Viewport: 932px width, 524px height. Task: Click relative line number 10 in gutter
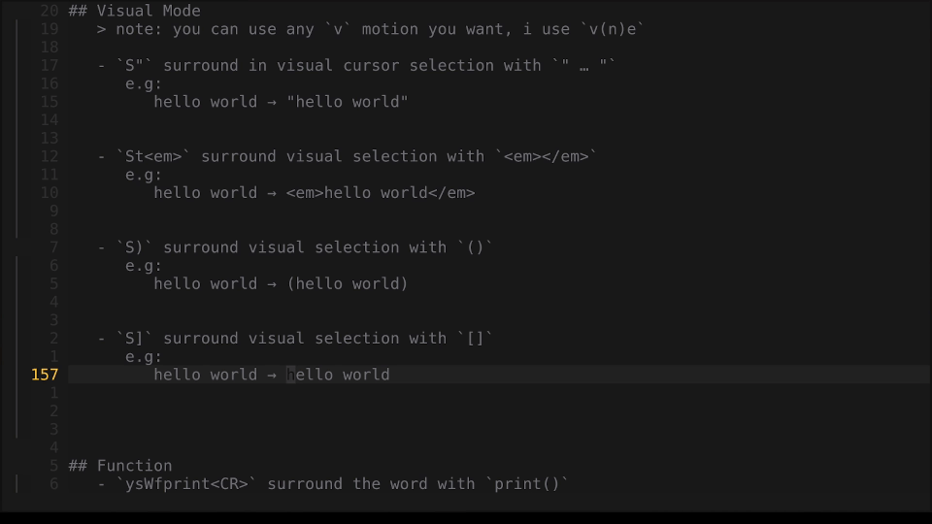pos(50,193)
